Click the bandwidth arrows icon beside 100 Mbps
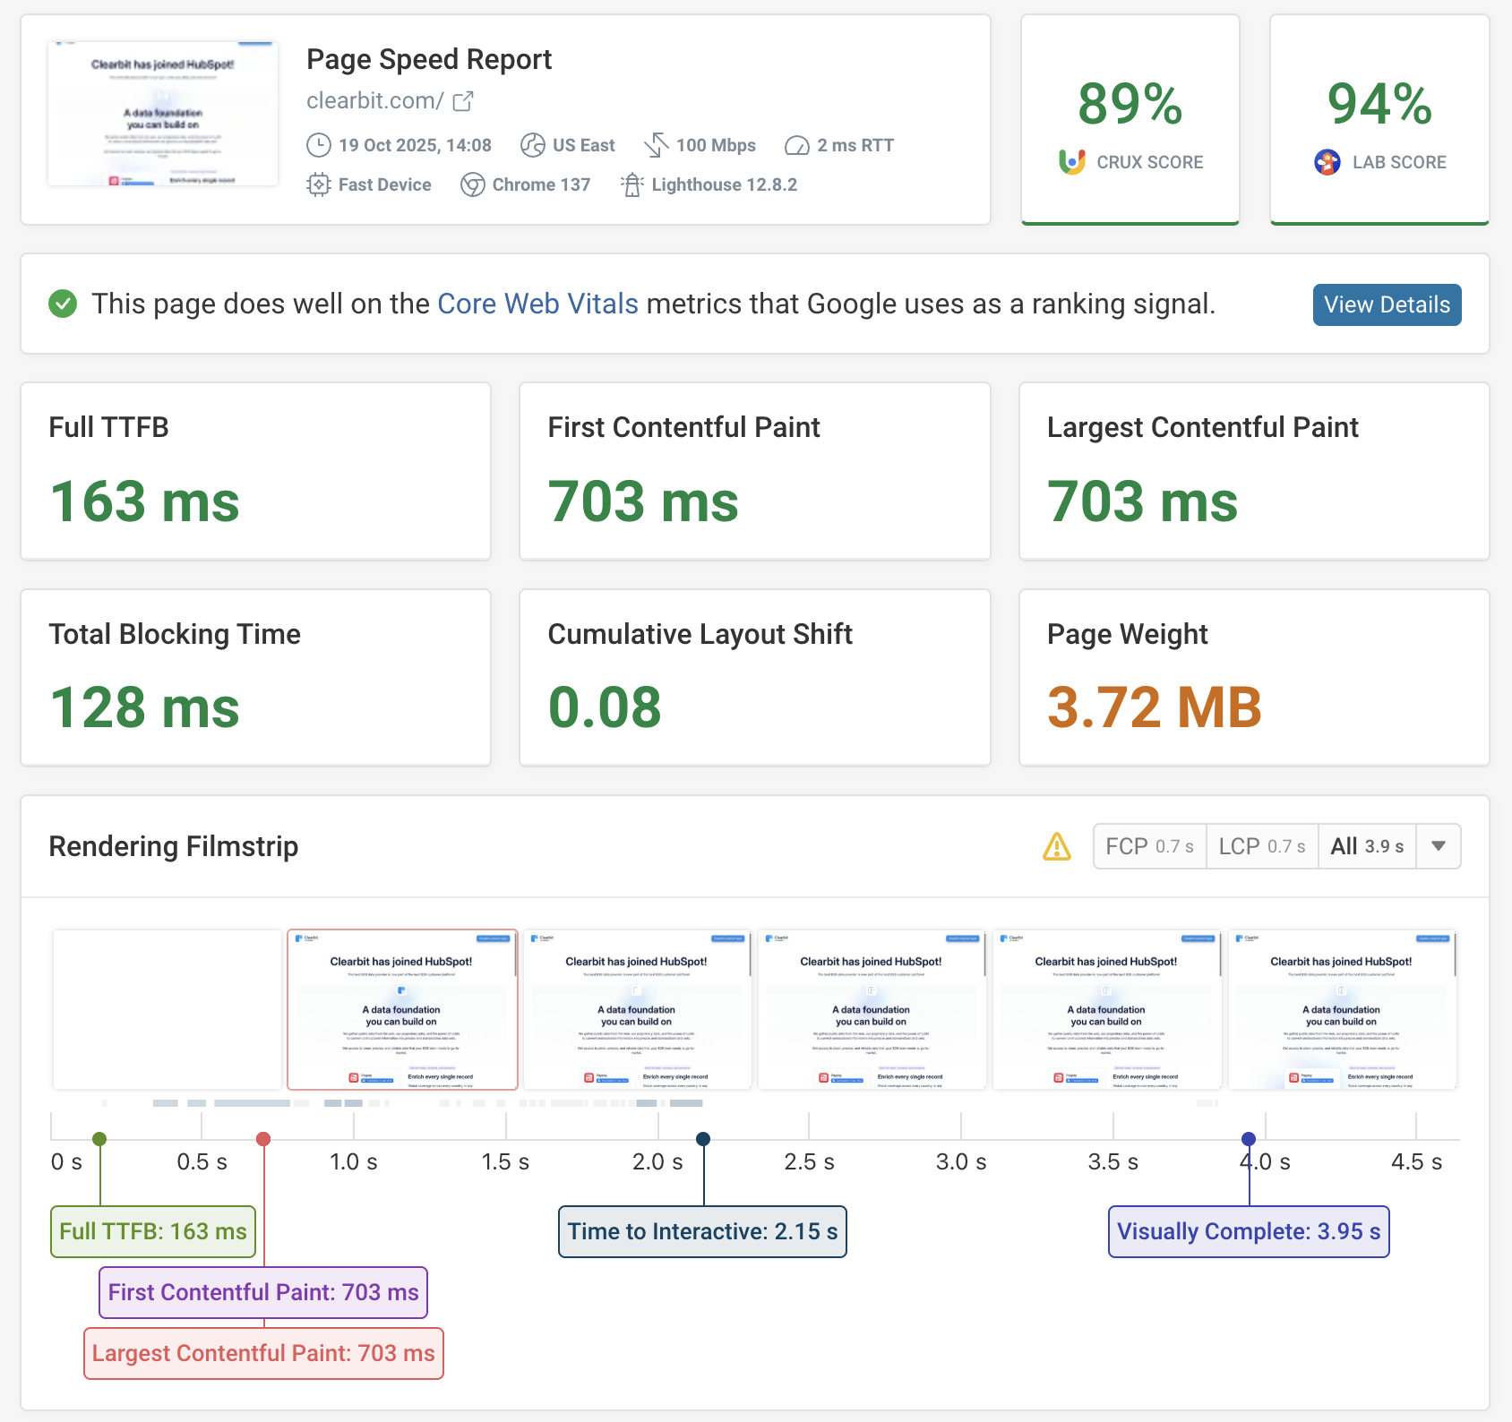 point(657,145)
